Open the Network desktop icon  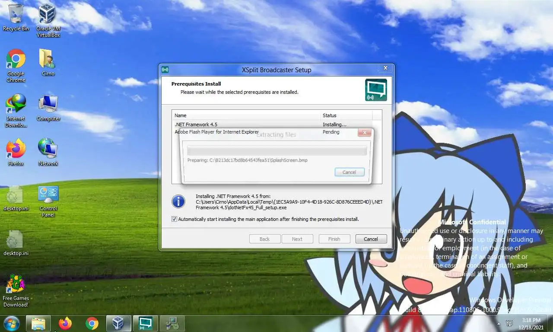click(48, 152)
